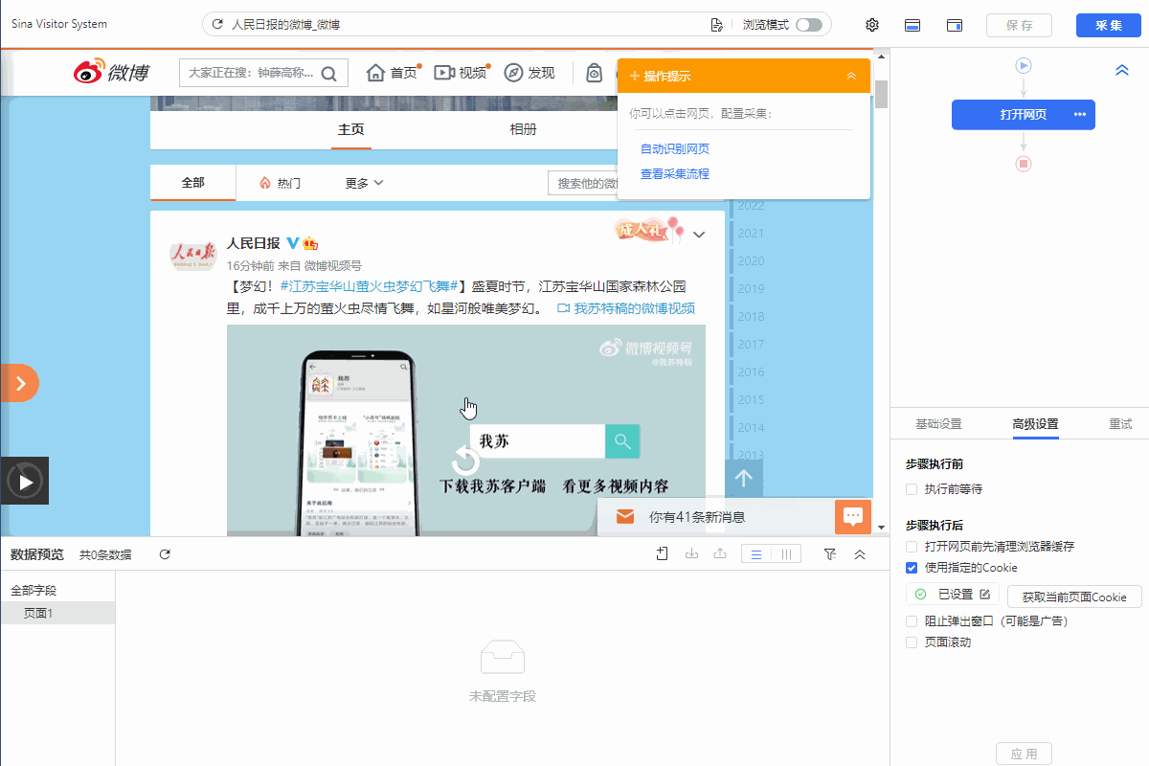Jump to year 2019 in the timeline
Viewport: 1149px width, 766px height.
coord(751,288)
